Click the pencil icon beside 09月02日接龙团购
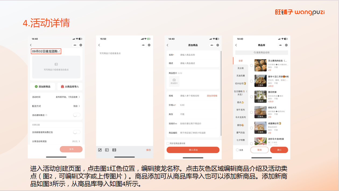Image resolution: width=339 pixels, height=191 pixels. [59, 51]
